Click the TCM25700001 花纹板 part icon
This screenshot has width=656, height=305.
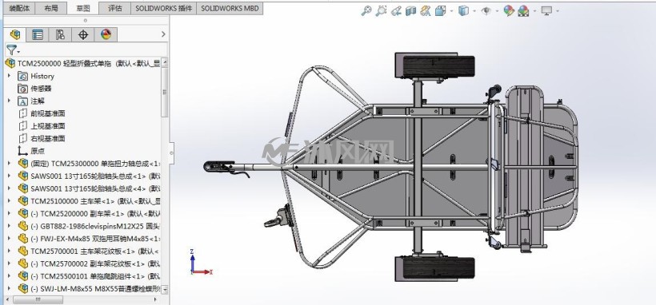tap(23, 252)
